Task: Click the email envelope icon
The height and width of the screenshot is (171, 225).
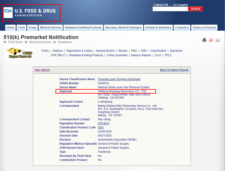Action: tap(217, 40)
